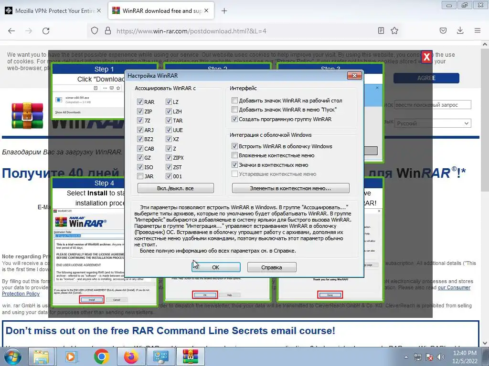Toggle ZST association checkbox

tap(169, 167)
